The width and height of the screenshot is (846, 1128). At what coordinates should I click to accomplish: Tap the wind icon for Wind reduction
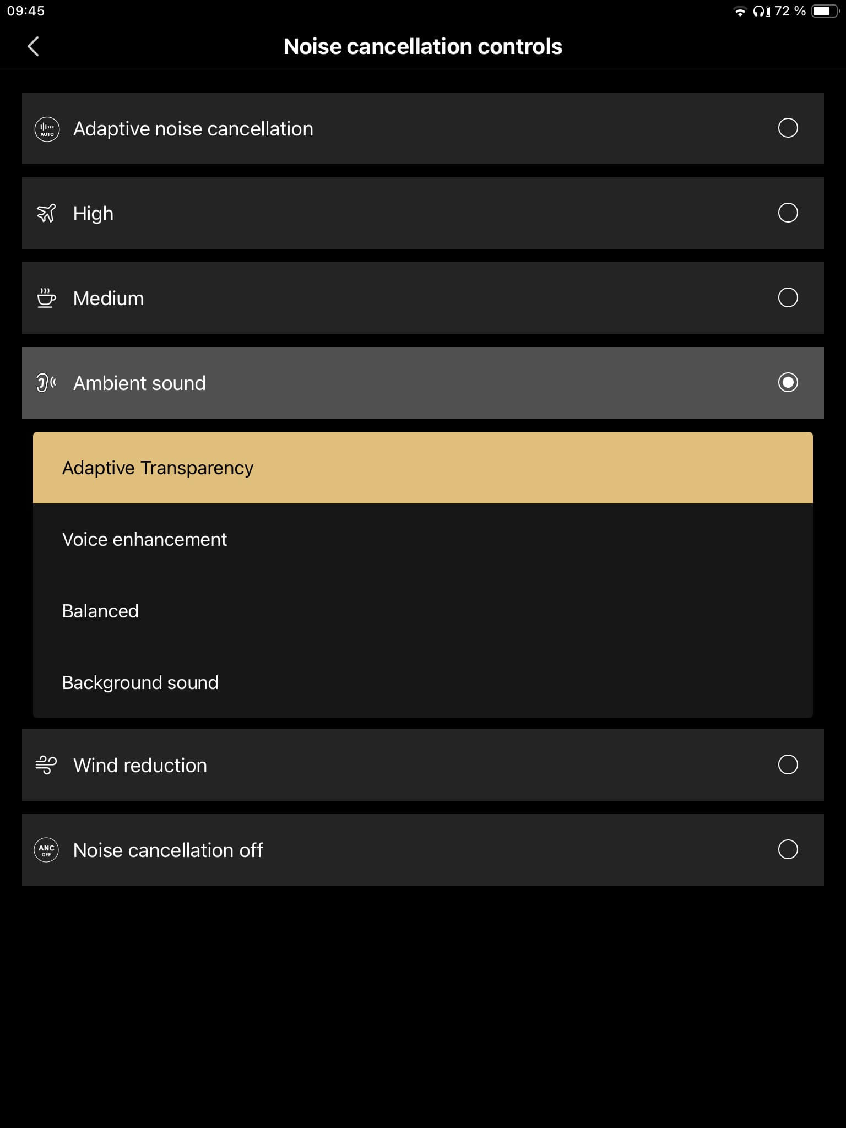[46, 765]
